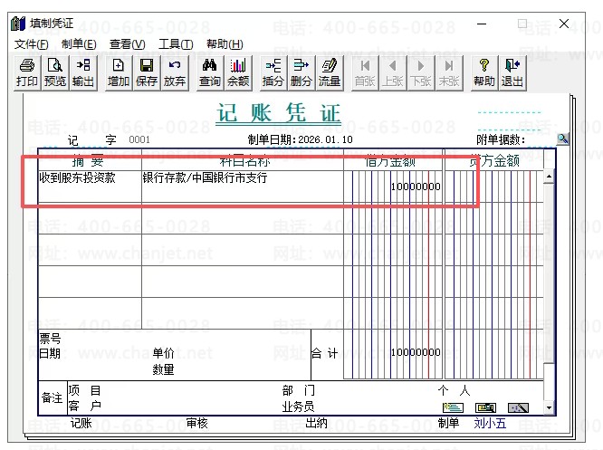
Task: Click debit amount 10000000 in first row
Action: pyautogui.click(x=416, y=187)
